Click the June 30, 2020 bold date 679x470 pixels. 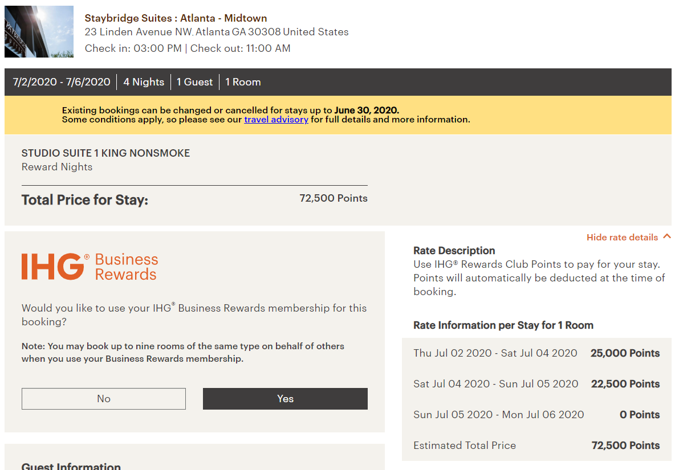pos(367,111)
